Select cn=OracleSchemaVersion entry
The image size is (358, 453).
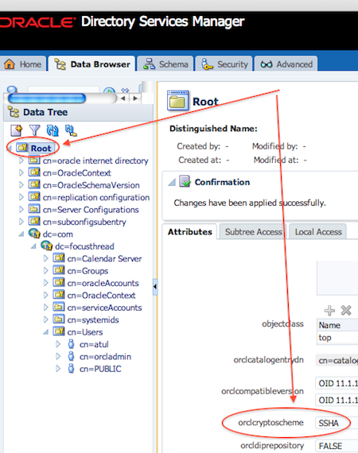(91, 185)
